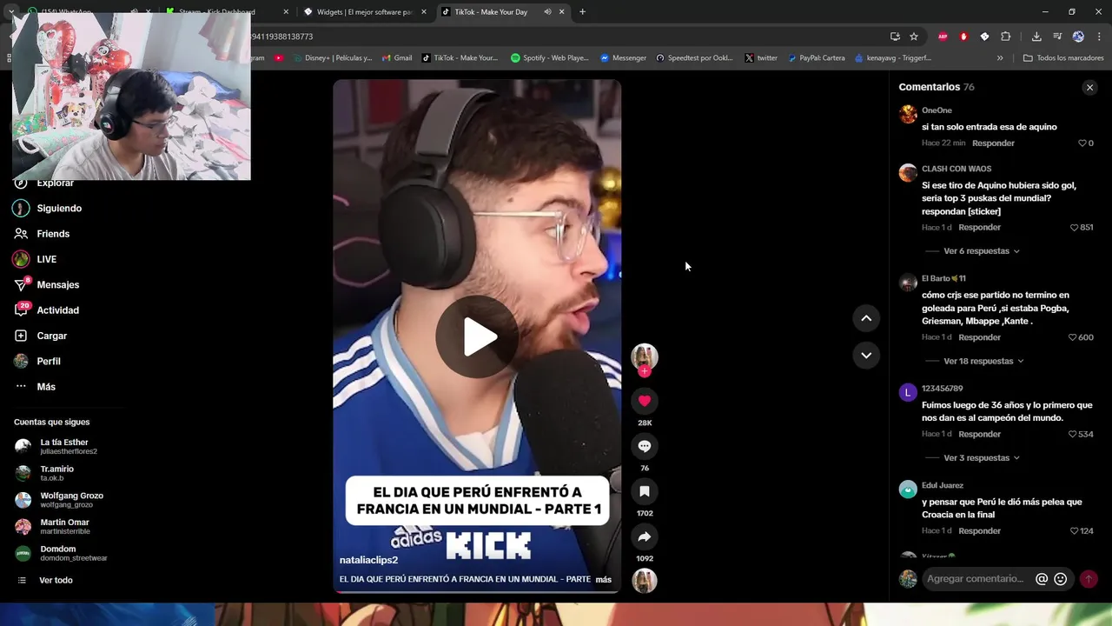The width and height of the screenshot is (1112, 626).
Task: Open the Spotify Web Player bookmark
Action: [550, 58]
